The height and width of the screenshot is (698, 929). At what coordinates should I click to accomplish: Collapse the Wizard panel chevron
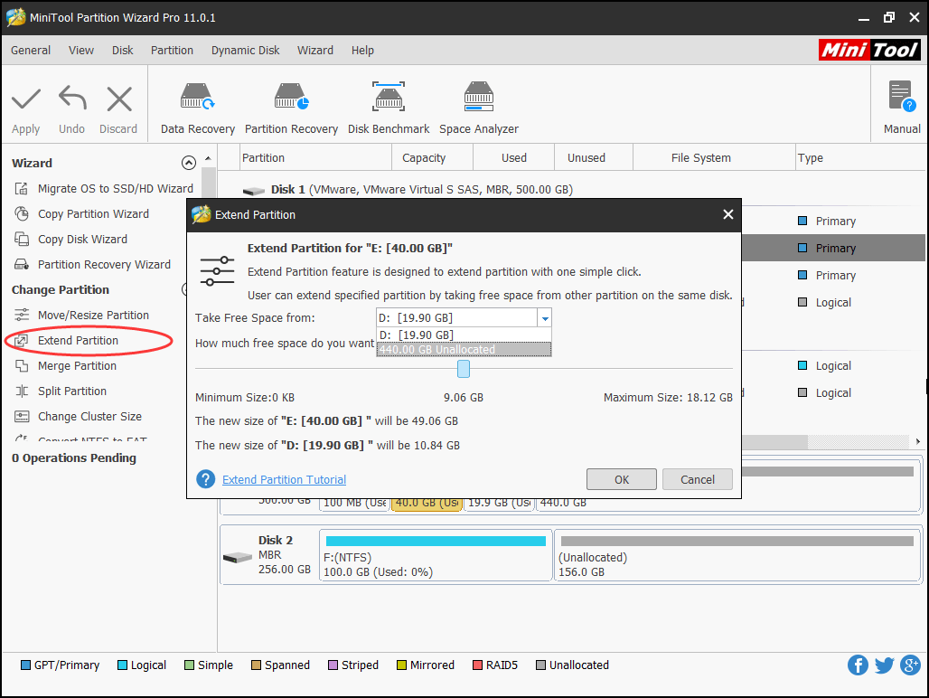pyautogui.click(x=188, y=162)
